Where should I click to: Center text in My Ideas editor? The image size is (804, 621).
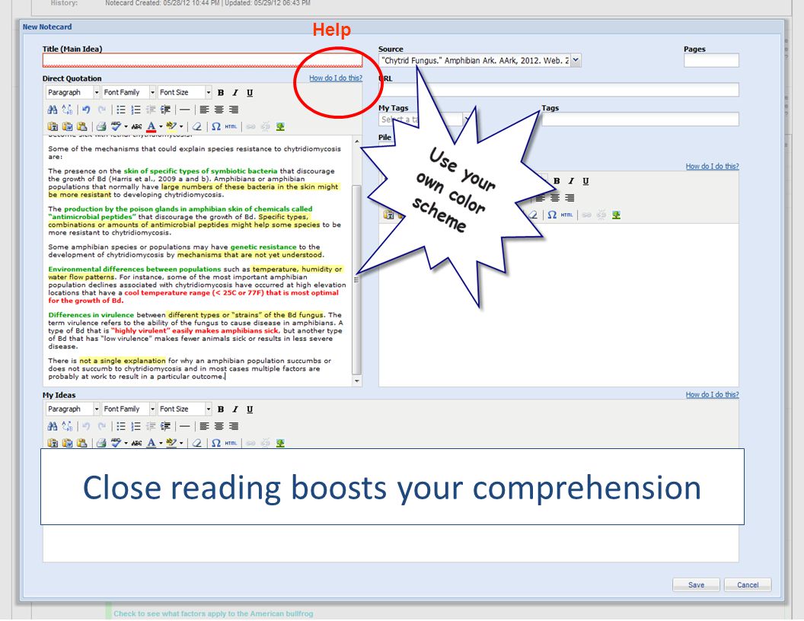point(219,426)
